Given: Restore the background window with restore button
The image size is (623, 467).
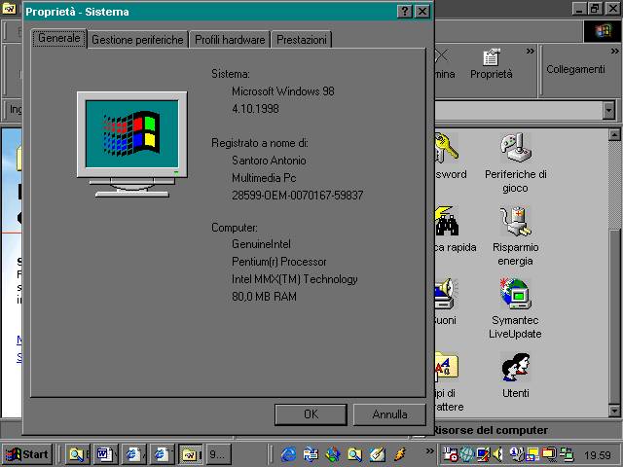Looking at the screenshot, I should click(595, 9).
